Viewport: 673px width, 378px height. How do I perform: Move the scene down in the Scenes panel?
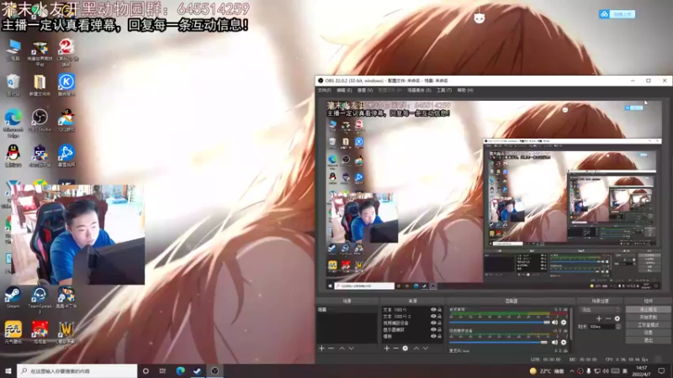(x=351, y=349)
